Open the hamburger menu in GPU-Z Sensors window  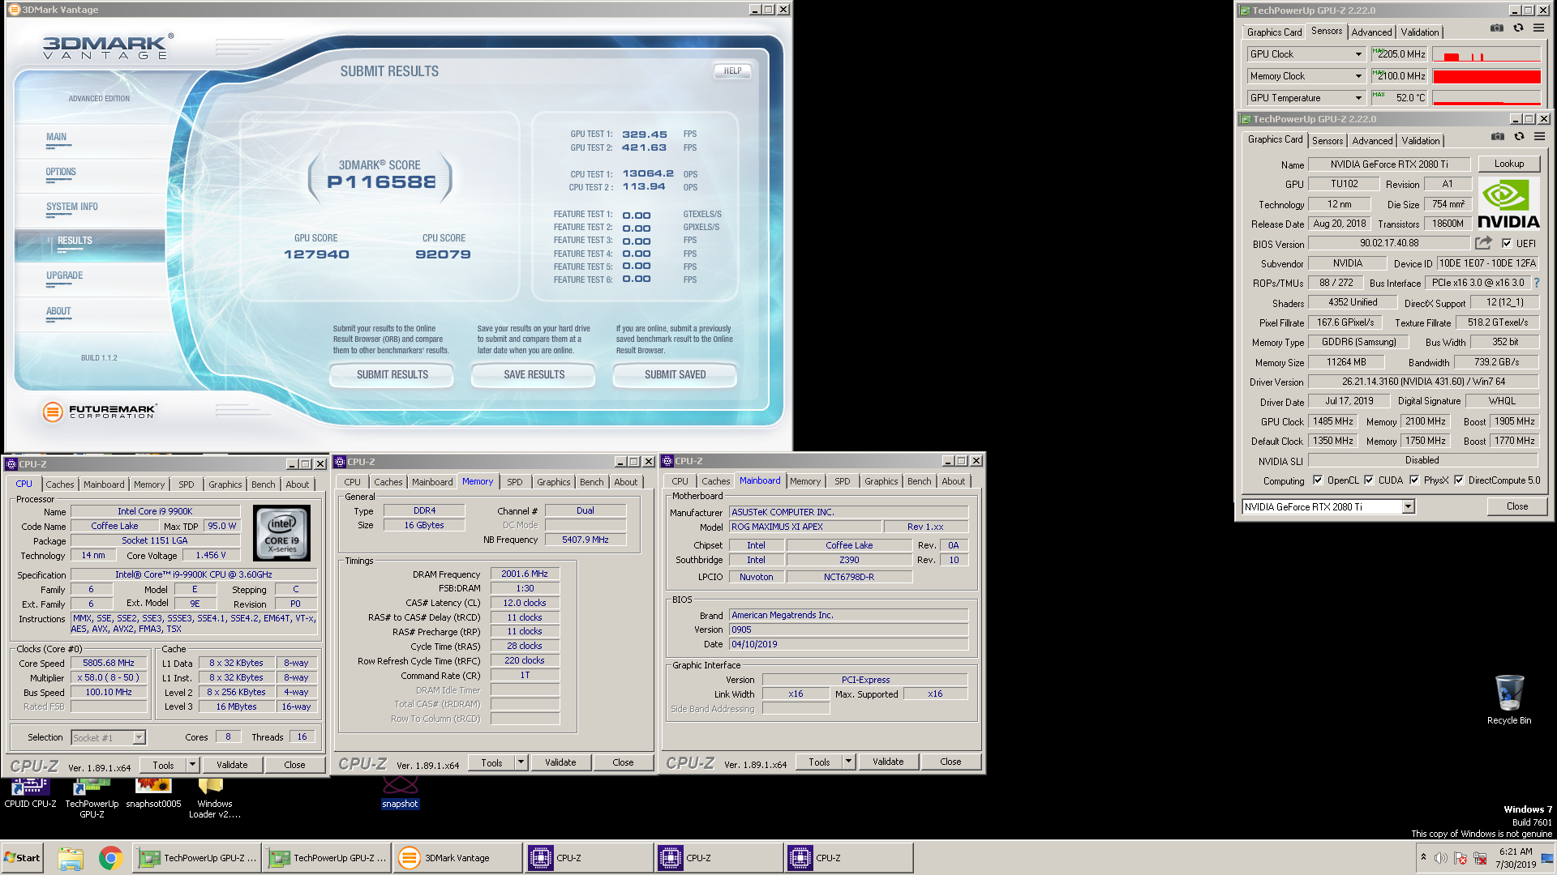(x=1538, y=28)
